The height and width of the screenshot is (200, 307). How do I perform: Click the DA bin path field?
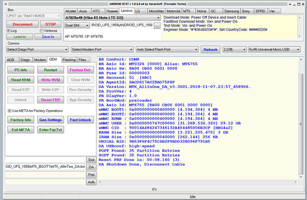[x=45, y=167]
